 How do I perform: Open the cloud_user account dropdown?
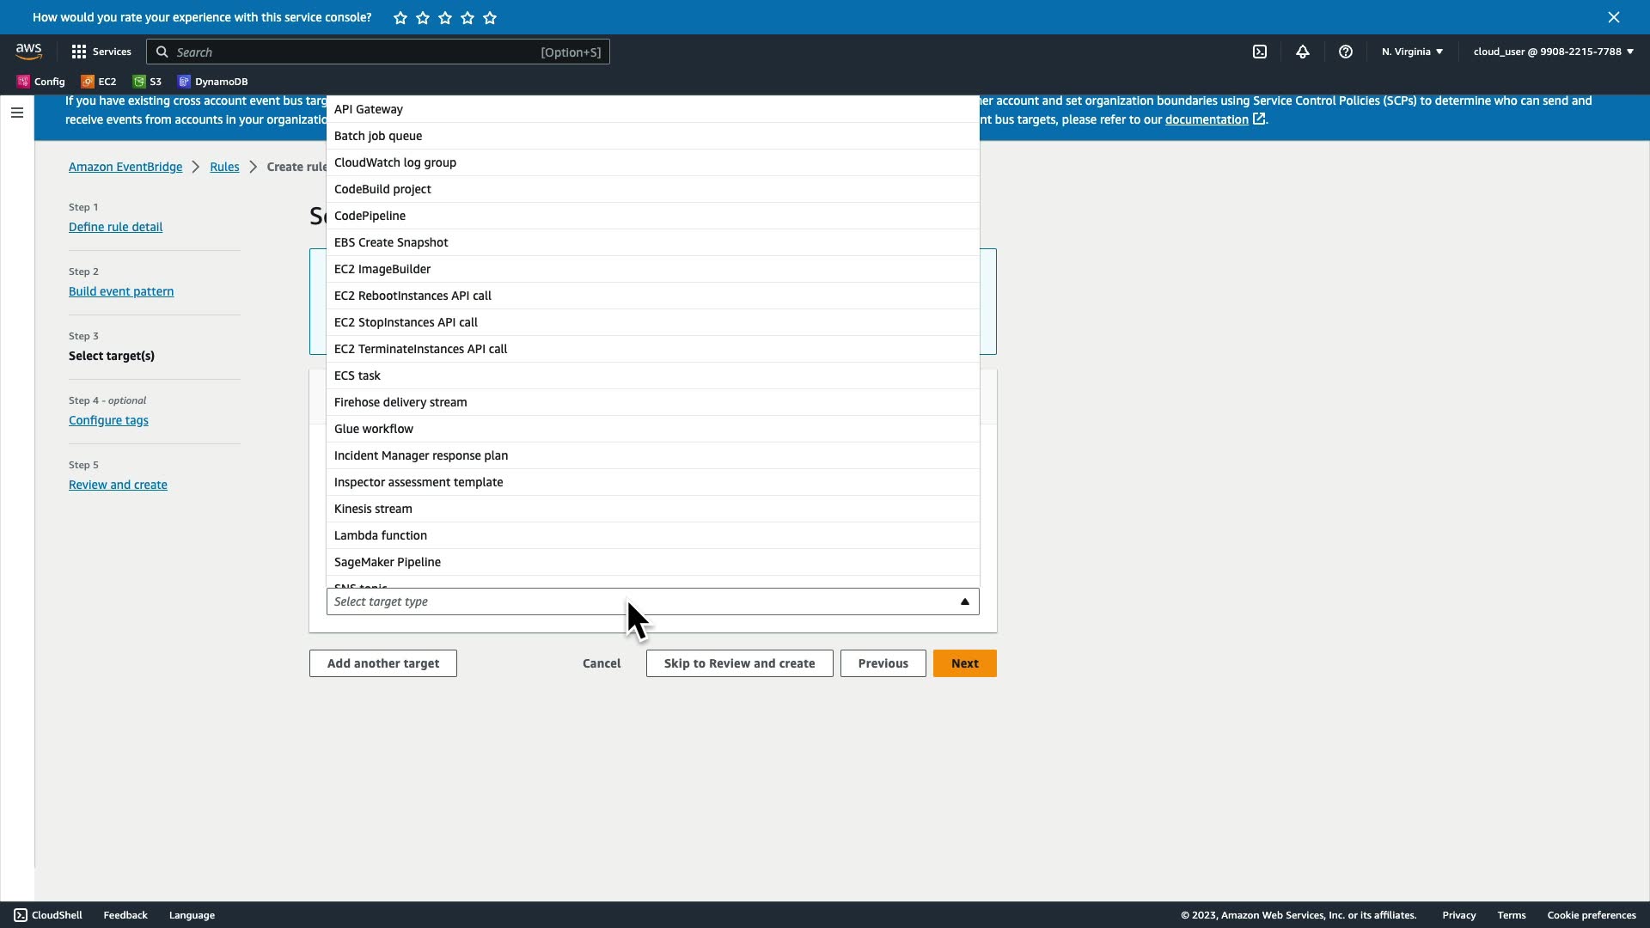(1553, 52)
